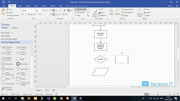Add a new page with the plus button
Image resolution: width=180 pixels, height=101 pixels.
tap(53, 90)
